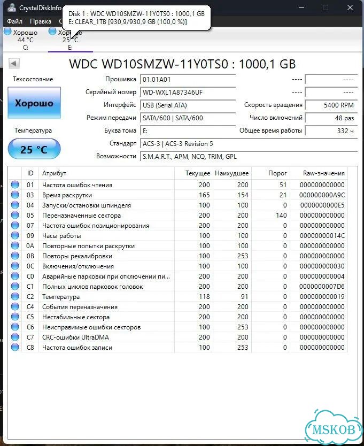Viewport: 364px width, 446px height.
Task: Click status orb for attribute 07 row
Action: pos(15,225)
